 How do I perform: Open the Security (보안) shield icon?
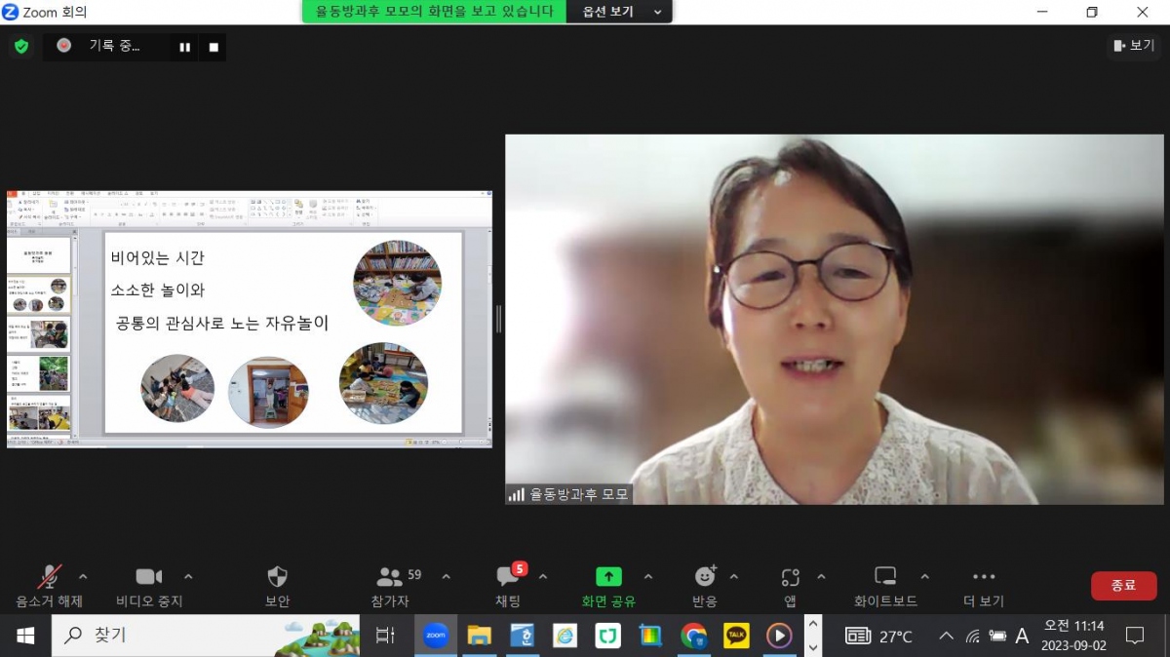point(277,577)
